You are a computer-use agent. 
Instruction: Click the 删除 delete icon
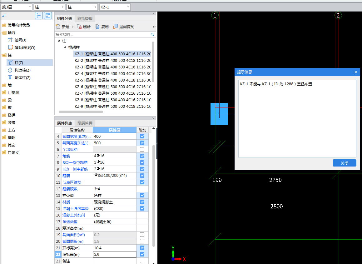click(79, 27)
